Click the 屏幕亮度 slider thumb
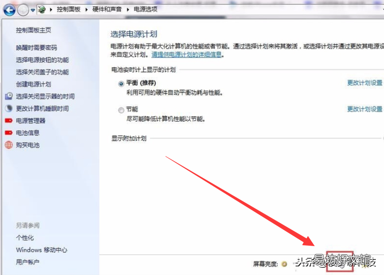Image resolution: width=384 pixels, height=275 pixels. tap(342, 266)
